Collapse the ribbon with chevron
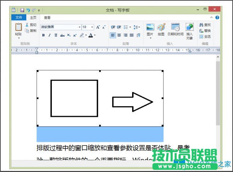This screenshot has width=233, height=172. pyautogui.click(x=211, y=17)
